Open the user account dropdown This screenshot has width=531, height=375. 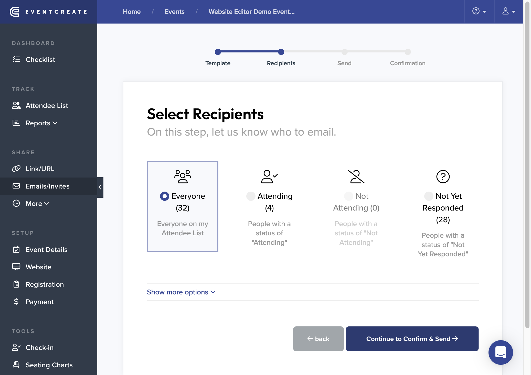click(509, 12)
